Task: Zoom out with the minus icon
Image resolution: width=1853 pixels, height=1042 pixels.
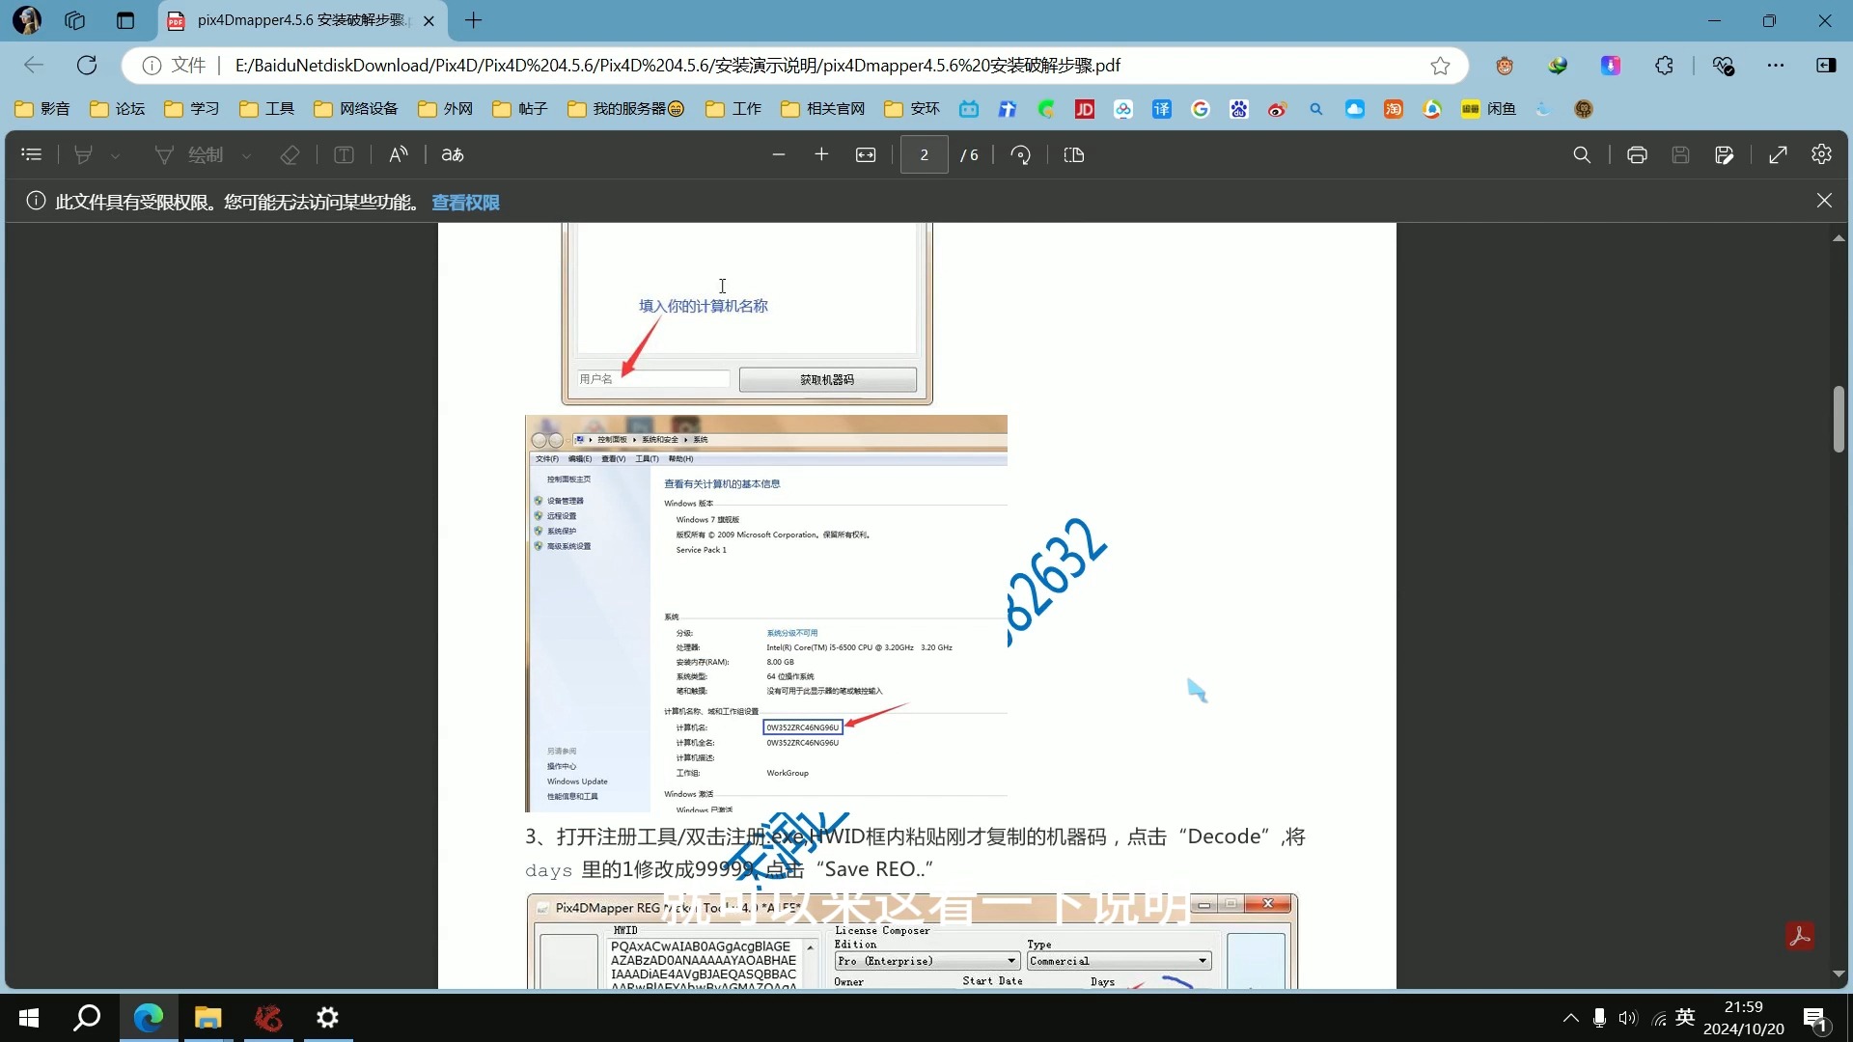Action: (779, 154)
